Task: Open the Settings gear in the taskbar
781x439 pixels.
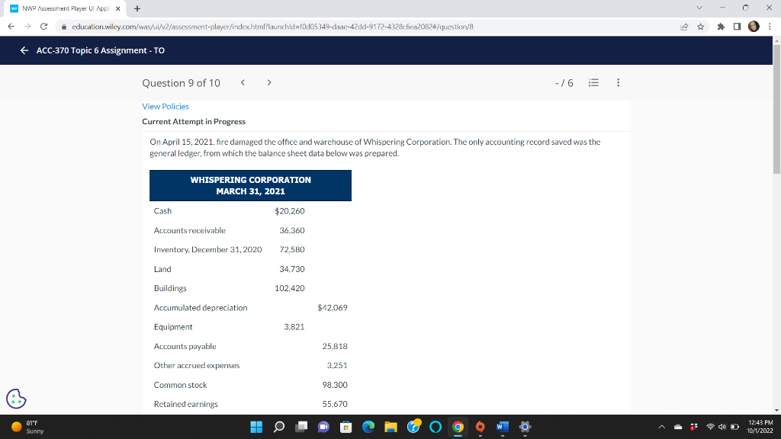Action: click(525, 427)
